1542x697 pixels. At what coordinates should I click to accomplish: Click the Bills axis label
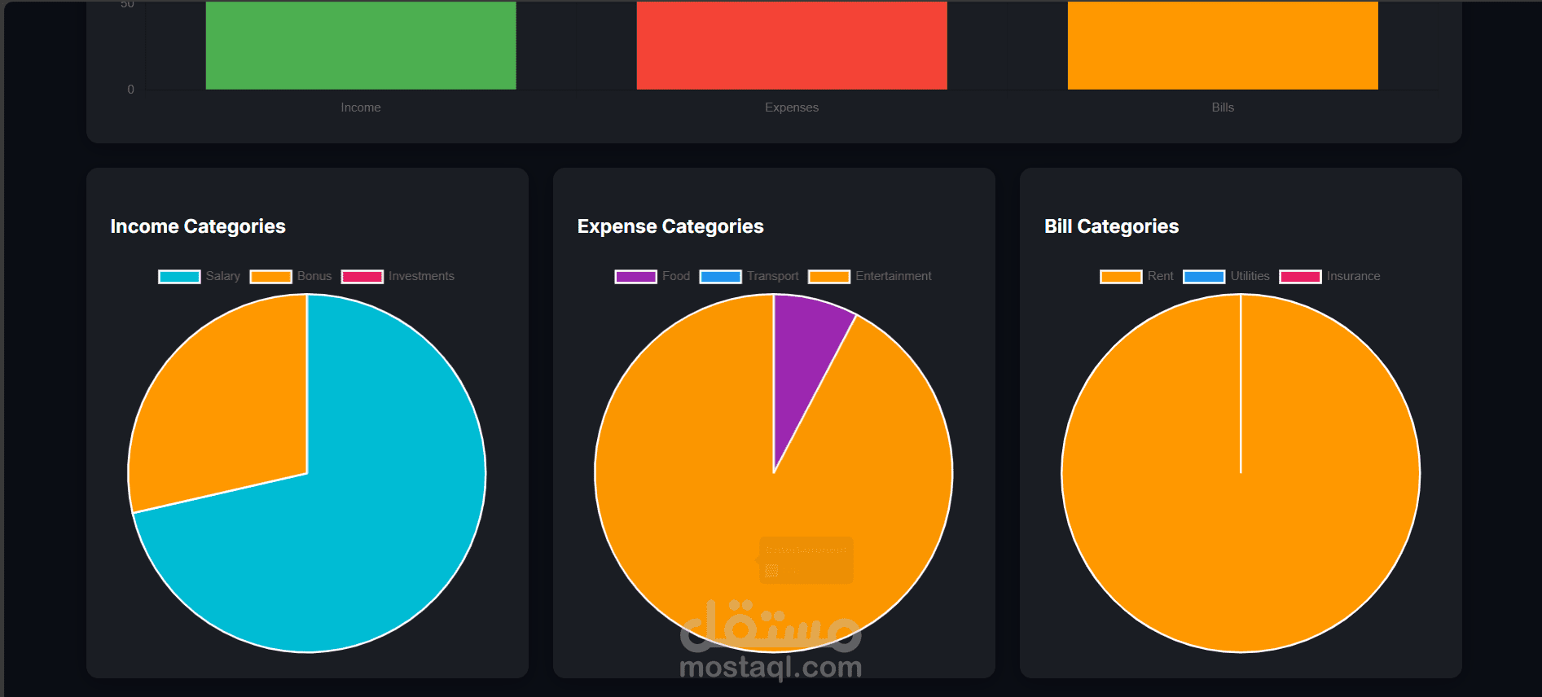click(x=1223, y=107)
